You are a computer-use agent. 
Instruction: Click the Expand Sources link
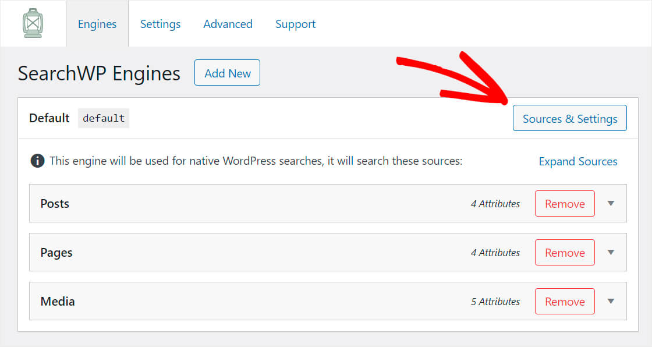click(x=578, y=161)
